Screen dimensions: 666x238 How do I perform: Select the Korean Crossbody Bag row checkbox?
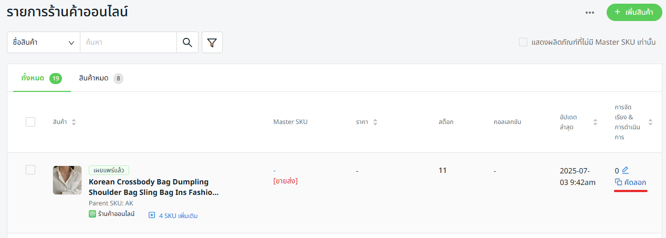pos(30,169)
